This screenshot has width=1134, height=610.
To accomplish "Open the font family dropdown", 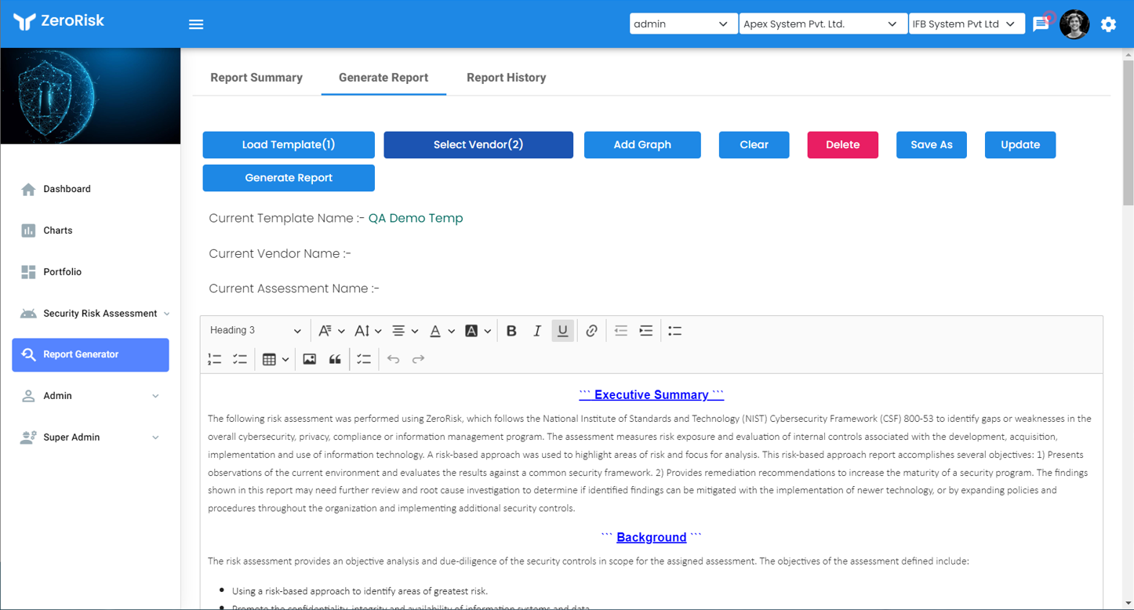I will pos(331,331).
